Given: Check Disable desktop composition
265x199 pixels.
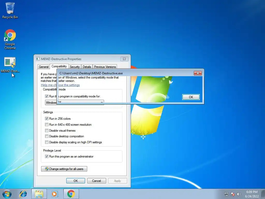Looking at the screenshot, I should click(x=47, y=136).
